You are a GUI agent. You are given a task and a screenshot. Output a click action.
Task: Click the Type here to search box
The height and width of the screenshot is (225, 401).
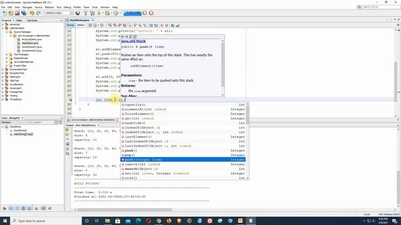coord(46,221)
